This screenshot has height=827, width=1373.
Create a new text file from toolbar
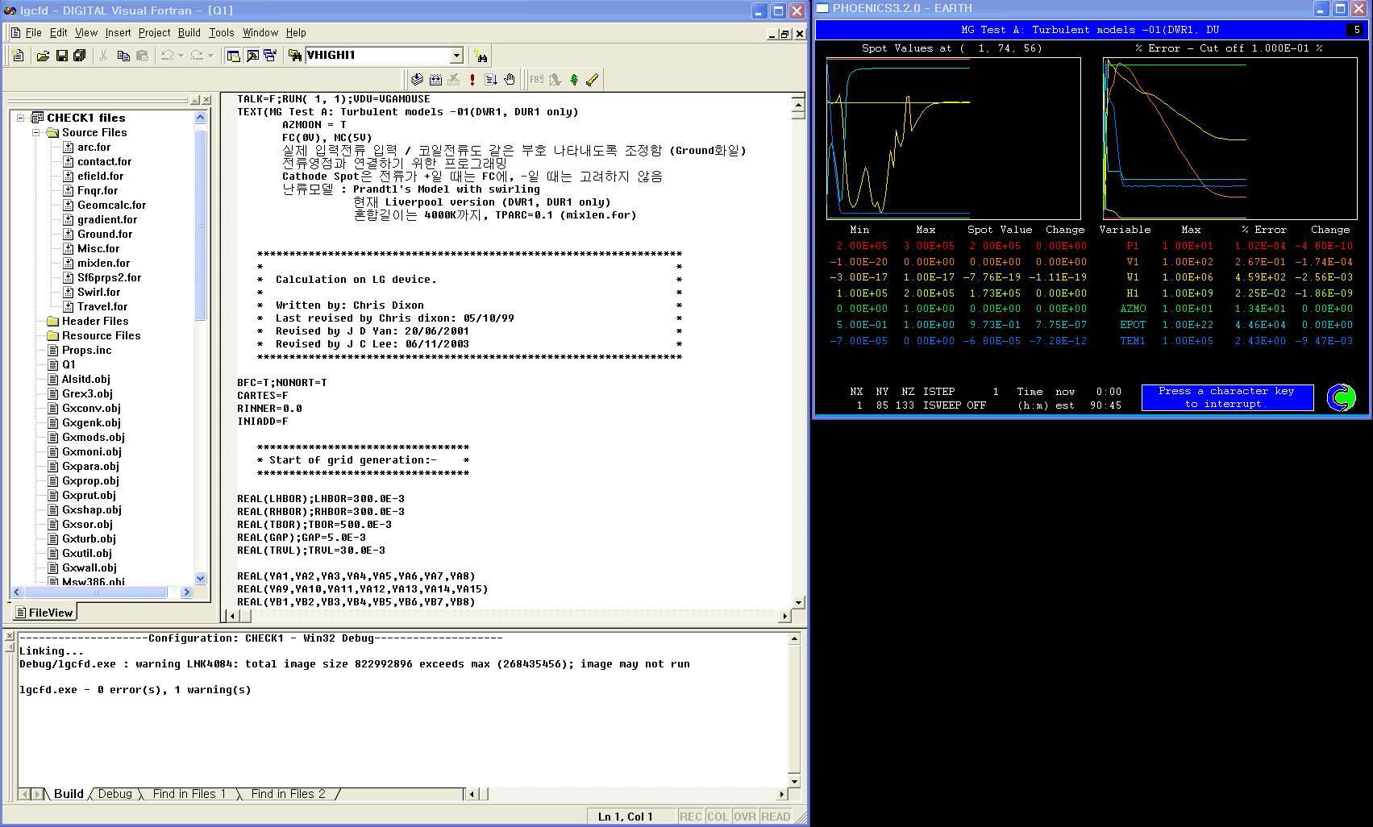click(19, 56)
